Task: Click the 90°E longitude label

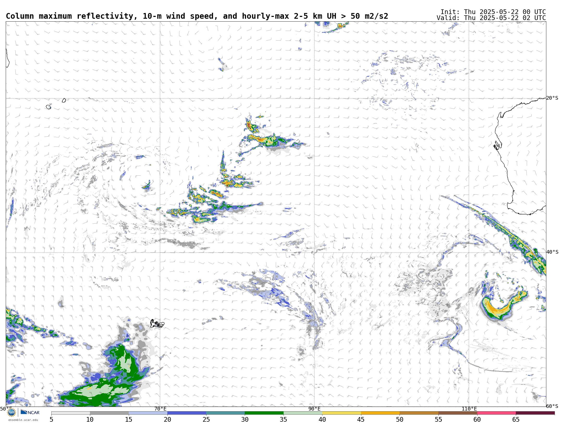Action: (x=315, y=409)
